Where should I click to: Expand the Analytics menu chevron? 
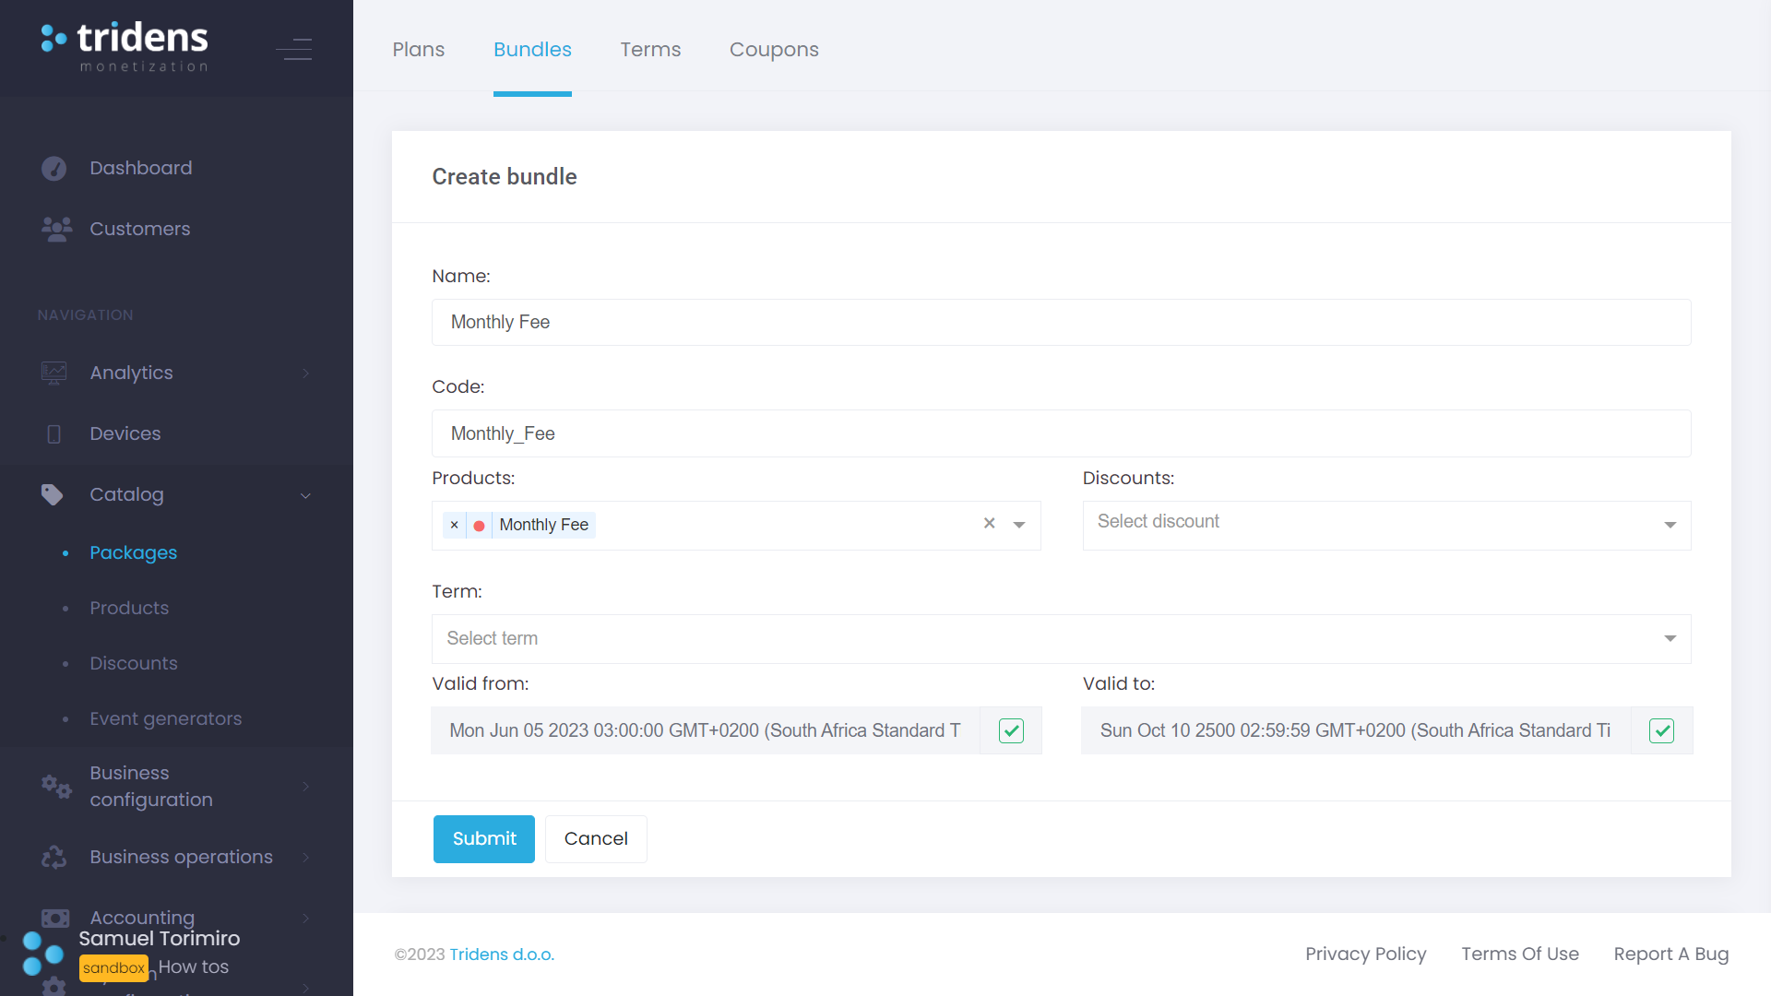306,373
